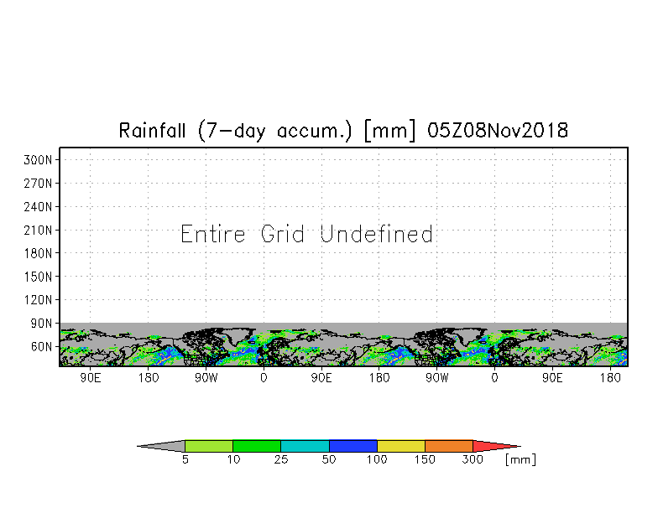
Task: Click the gray below-5 mm legend arrow
Action: point(161,446)
